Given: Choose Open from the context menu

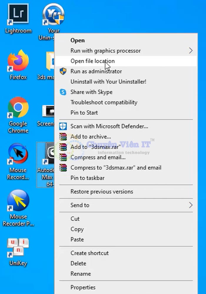Looking at the screenshot, I should point(126,40).
